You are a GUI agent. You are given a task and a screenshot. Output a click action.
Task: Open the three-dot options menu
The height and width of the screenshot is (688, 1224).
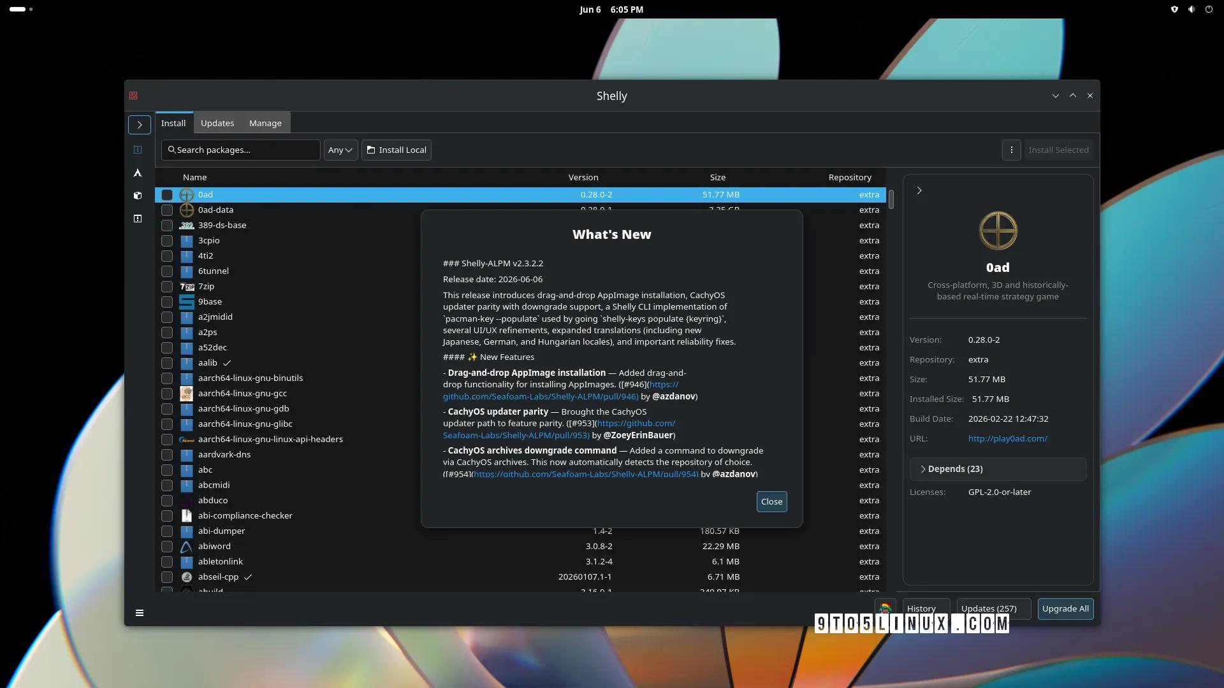tap(1011, 150)
